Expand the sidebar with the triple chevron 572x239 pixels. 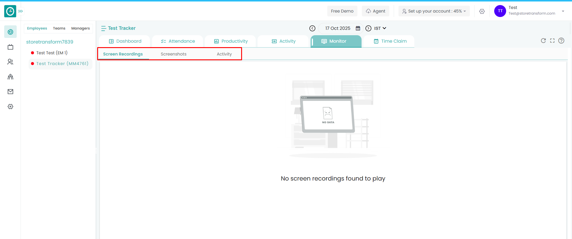pos(20,11)
